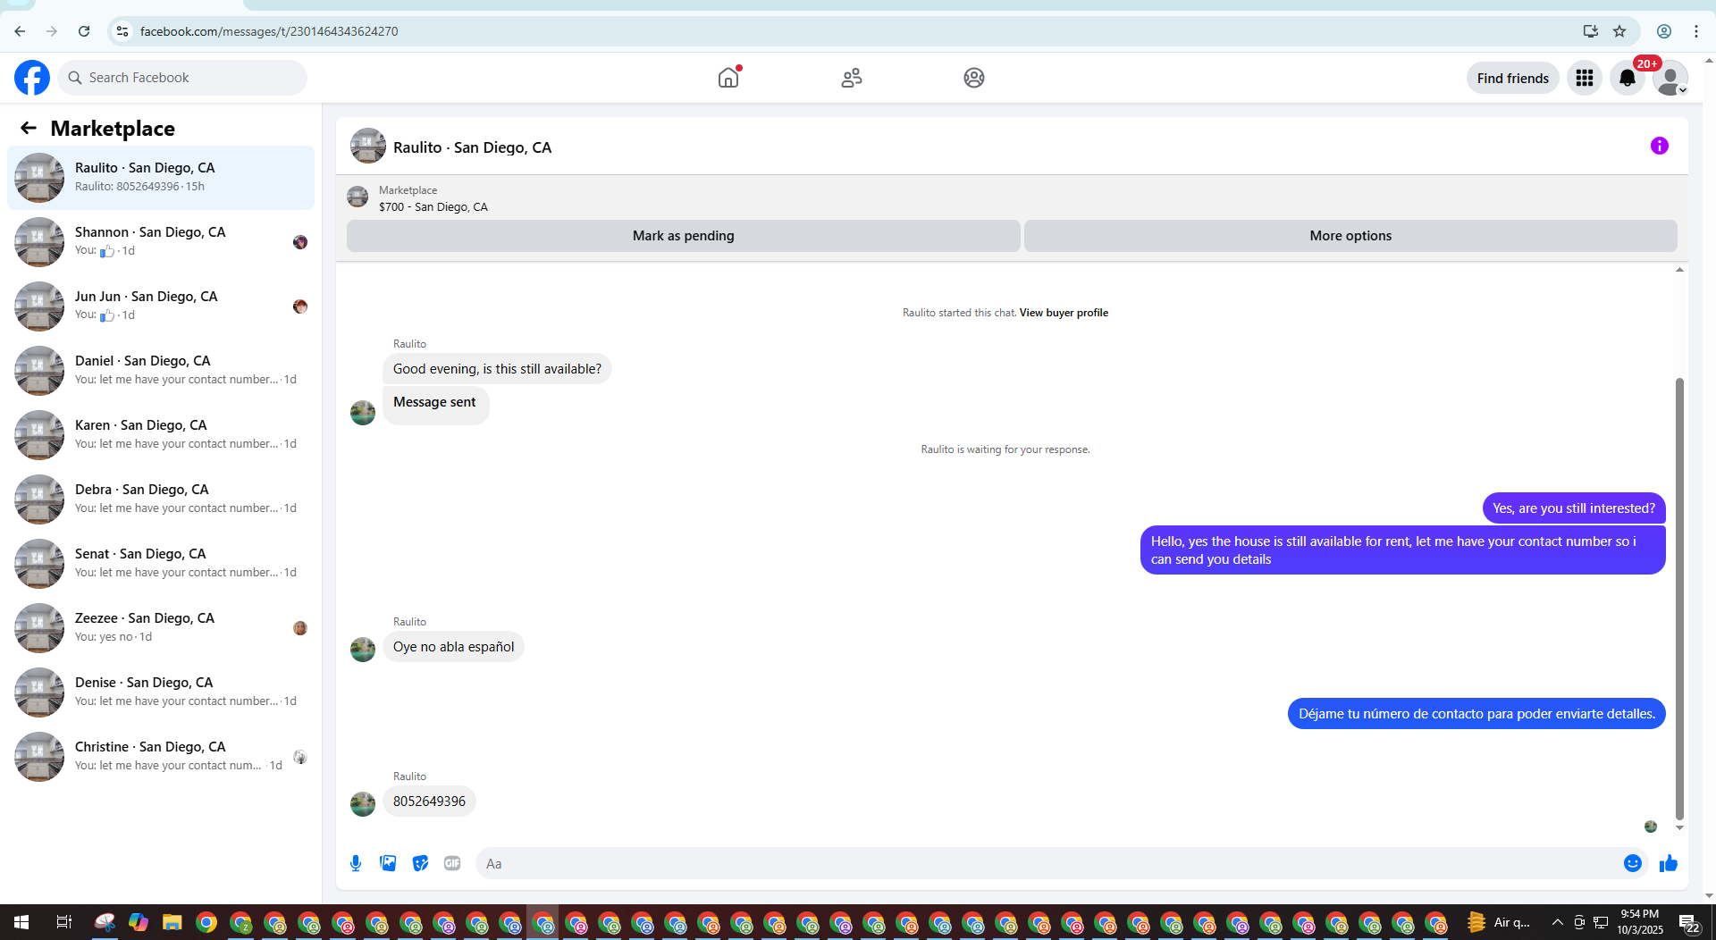Go back in browser history
The width and height of the screenshot is (1716, 940).
coord(20,31)
